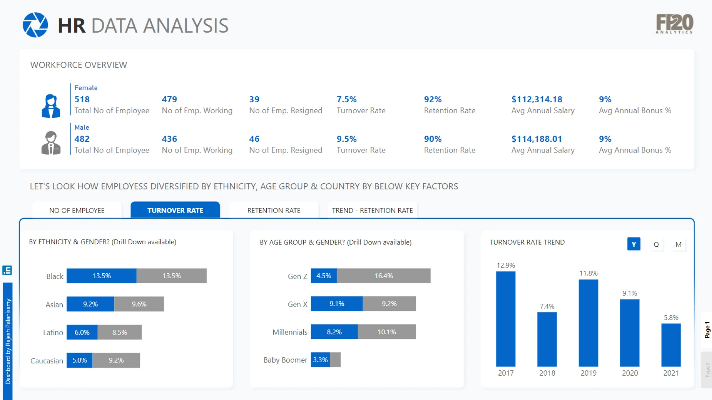Click the Gen Z 16.4% gray bar
The image size is (712, 400).
[x=383, y=276]
